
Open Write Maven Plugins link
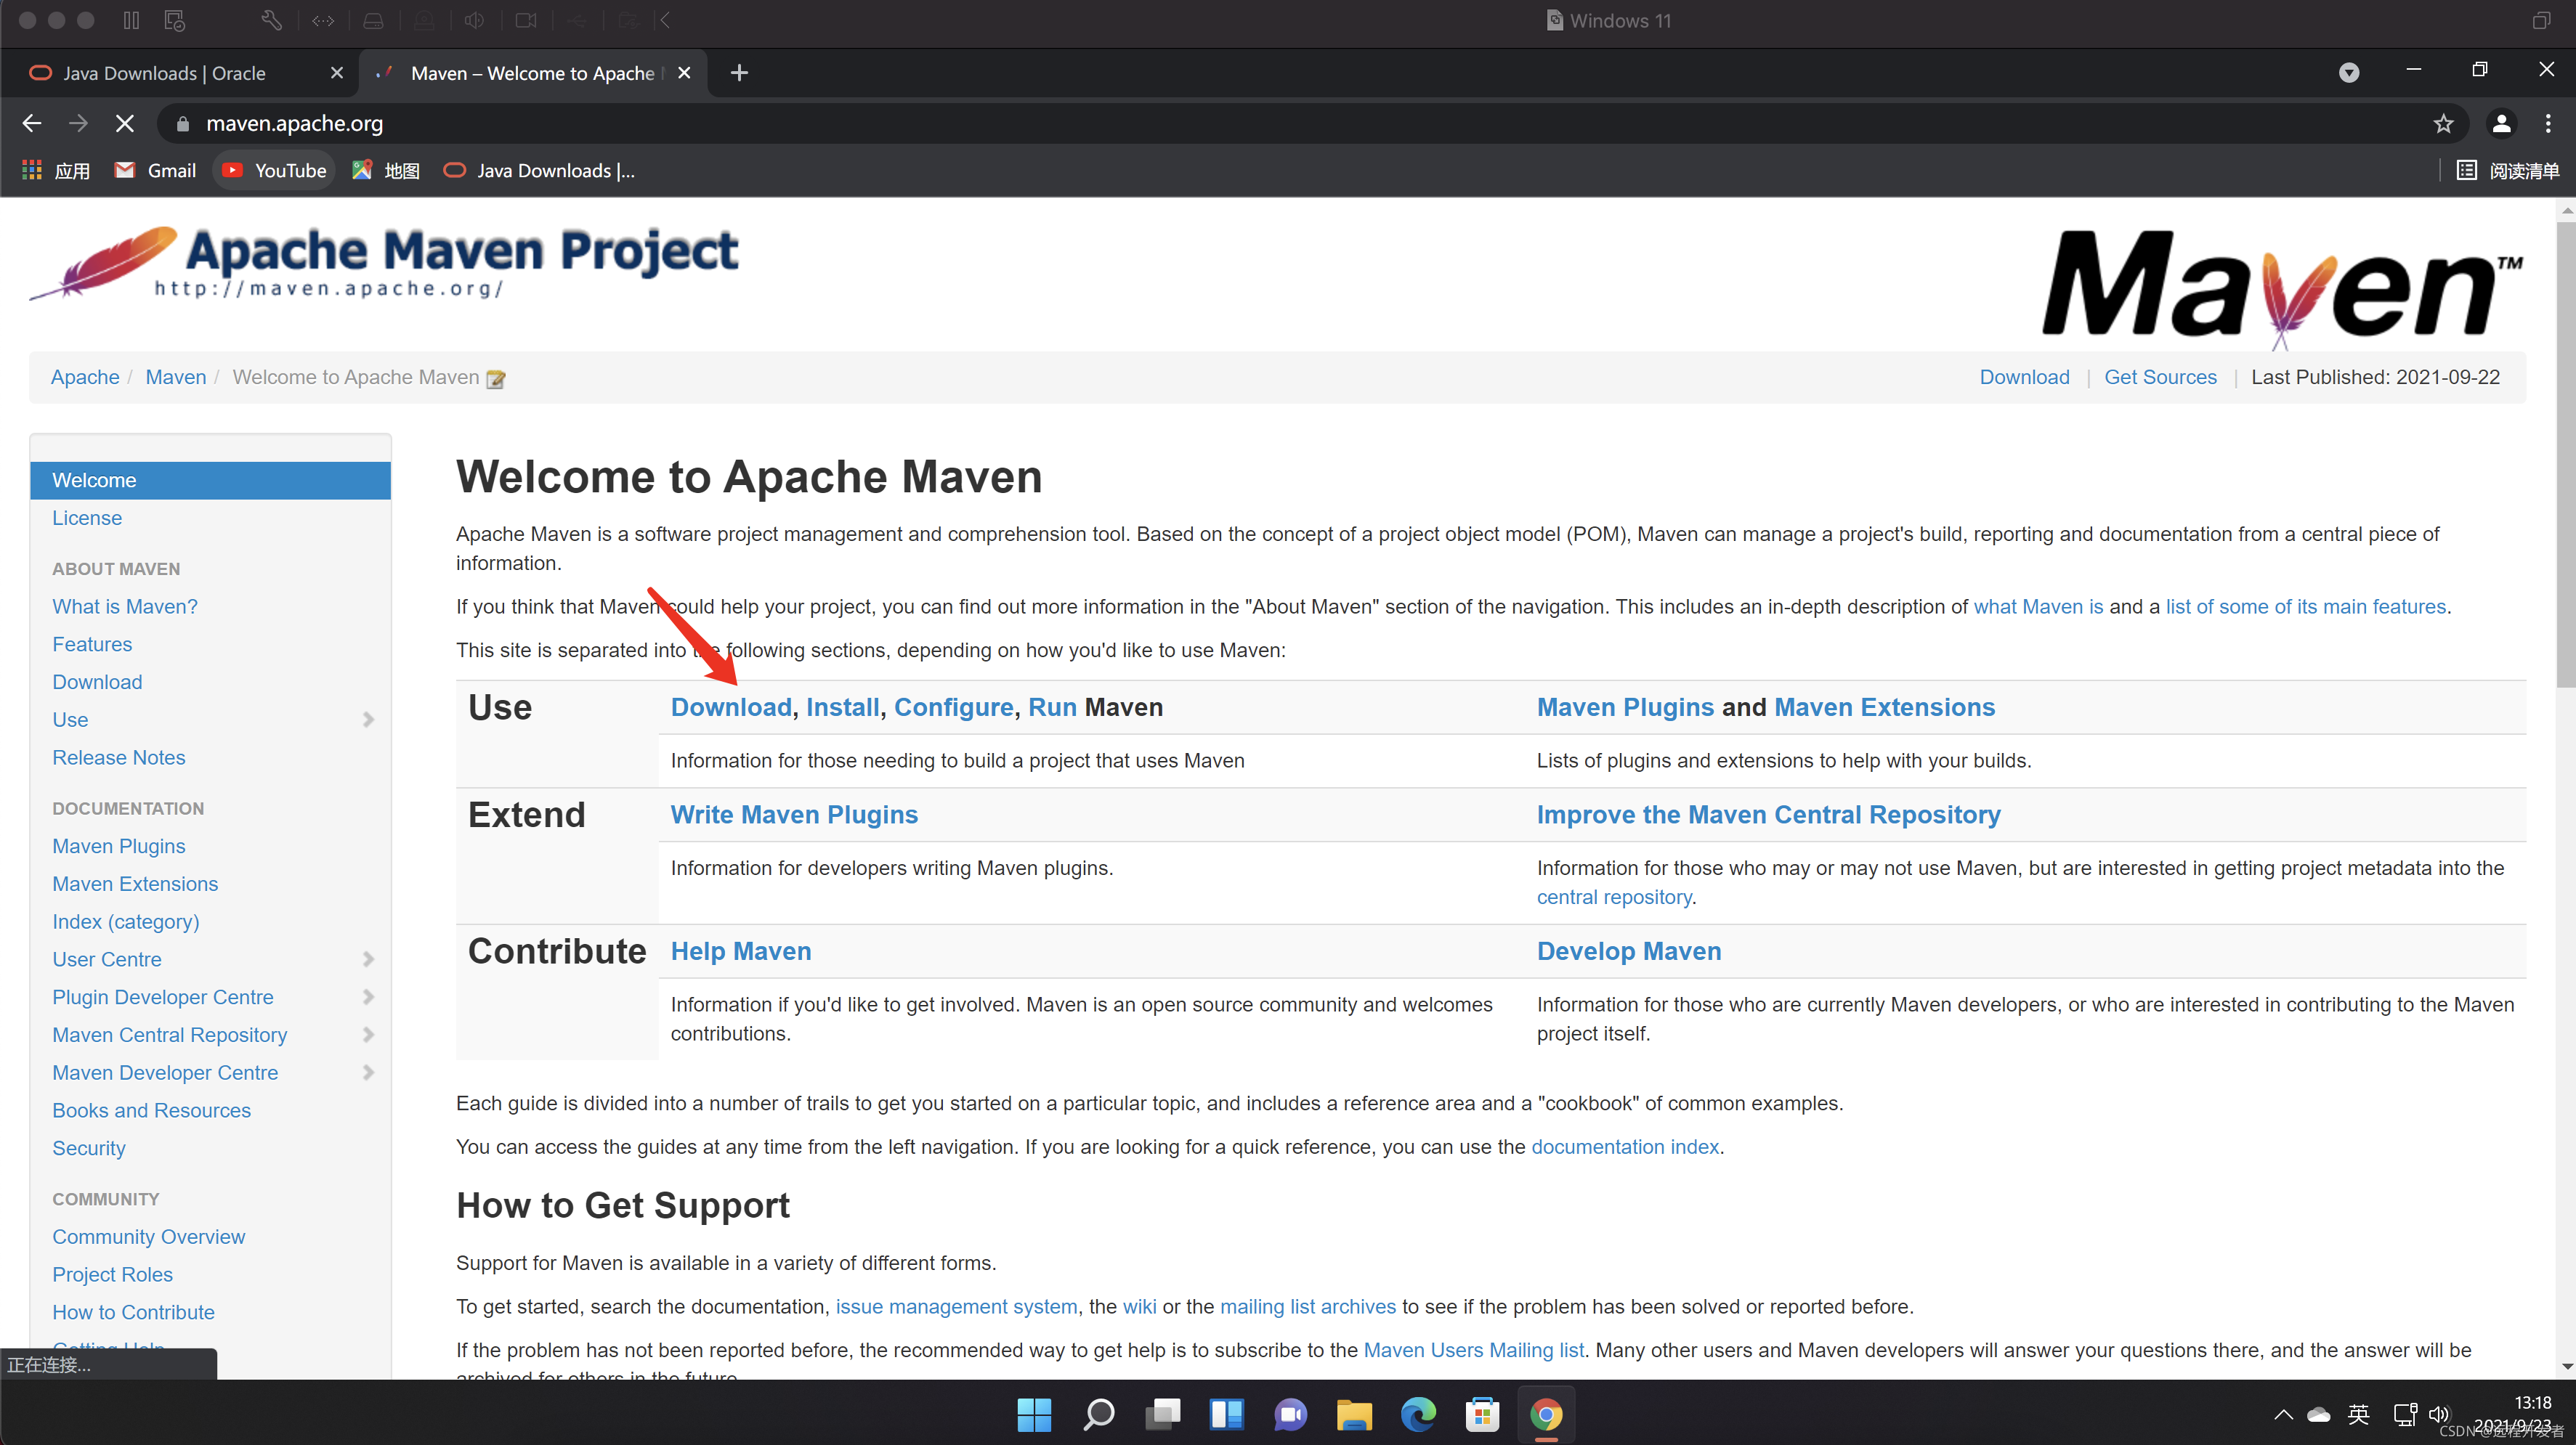pyautogui.click(x=794, y=815)
